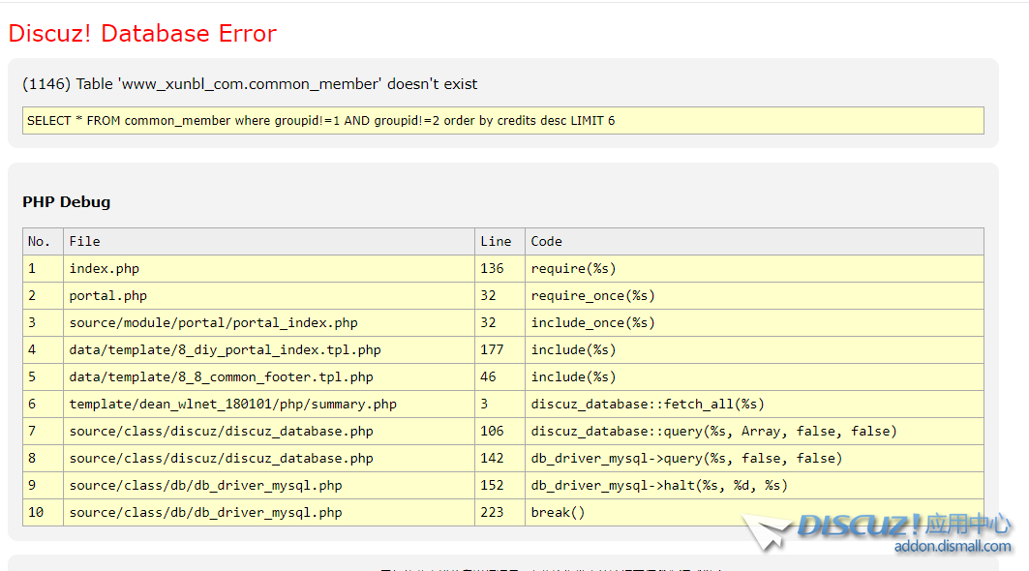Click the Line column header
This screenshot has height=571, width=1029.
tap(496, 241)
